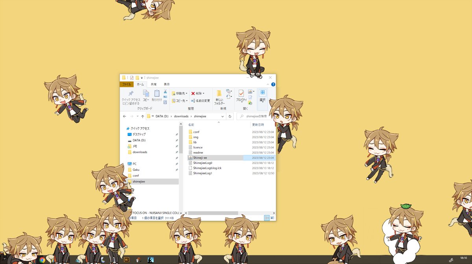
Task: Click the History icon in the Open group
Action: [x=250, y=103]
